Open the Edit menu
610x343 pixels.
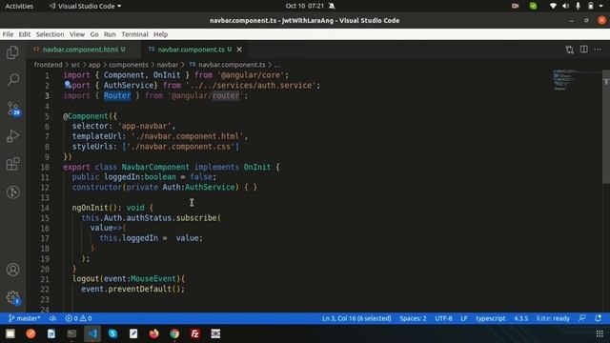click(24, 34)
